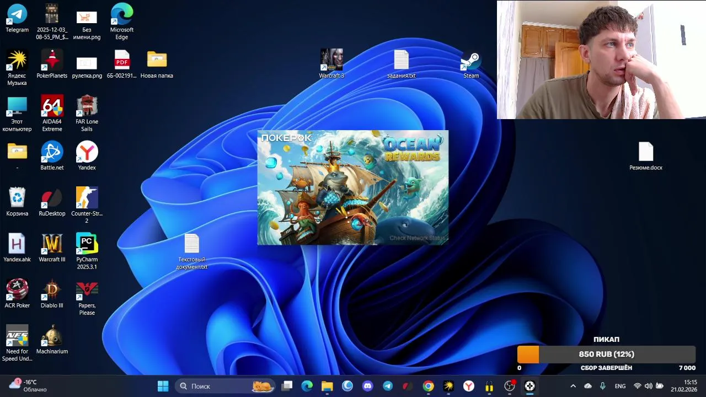Launch Need for Speed Underground shortcut
This screenshot has height=397, width=706.
[x=17, y=344]
